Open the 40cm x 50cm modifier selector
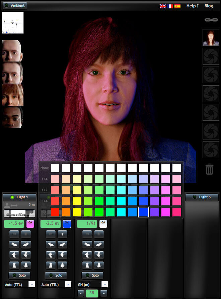 click(19, 214)
